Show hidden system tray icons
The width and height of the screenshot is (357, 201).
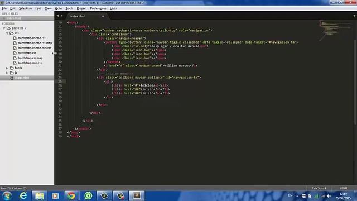click(297, 196)
